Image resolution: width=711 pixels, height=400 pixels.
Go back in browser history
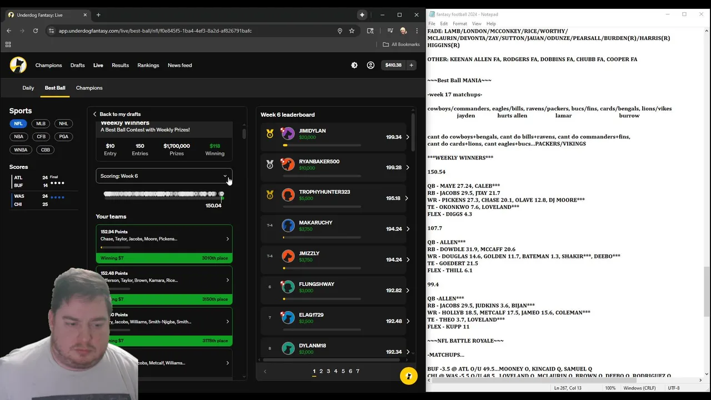pos(9,31)
